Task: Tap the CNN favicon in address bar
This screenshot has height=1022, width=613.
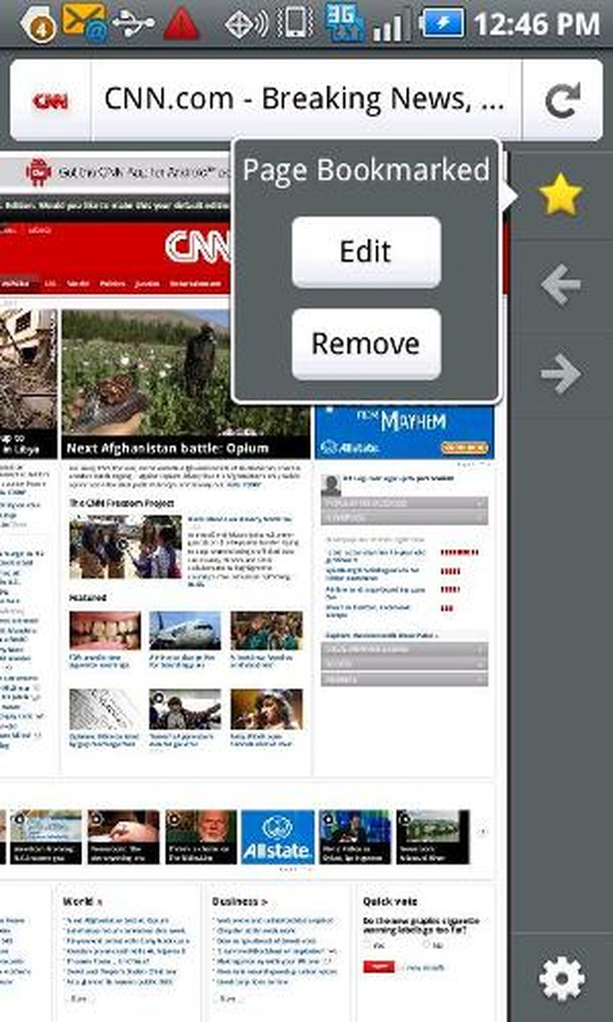Action: (x=50, y=100)
